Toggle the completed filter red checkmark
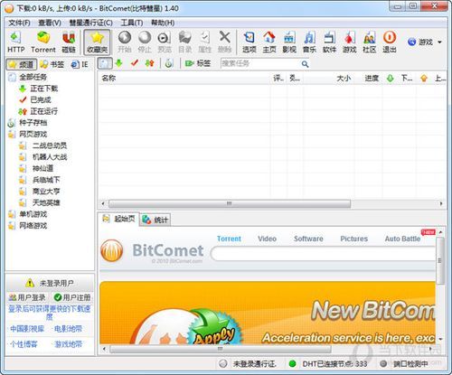Viewport: 452px width, 375px height. pyautogui.click(x=135, y=63)
